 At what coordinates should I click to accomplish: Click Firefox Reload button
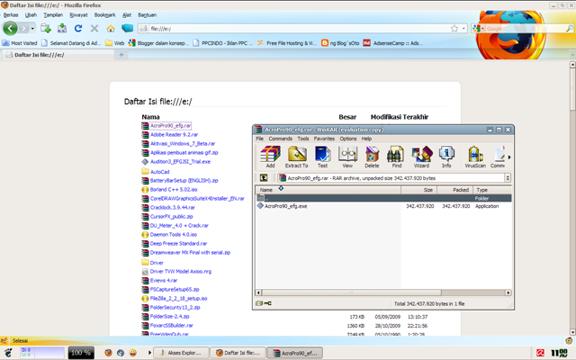coord(78,28)
